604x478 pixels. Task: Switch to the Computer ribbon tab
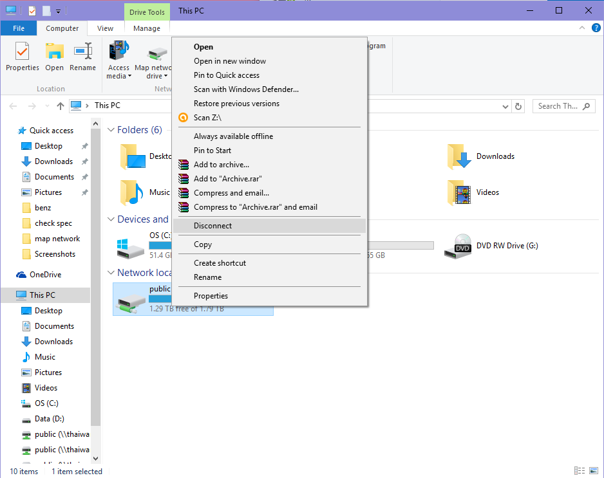click(62, 28)
